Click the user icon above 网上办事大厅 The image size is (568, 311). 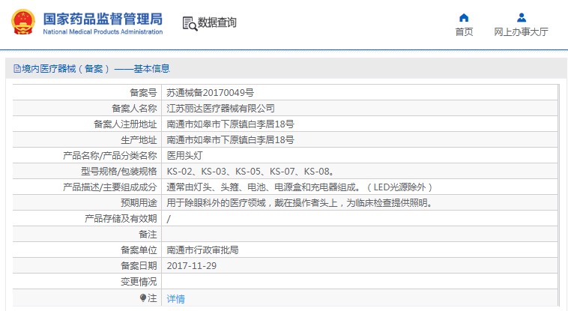click(x=522, y=17)
